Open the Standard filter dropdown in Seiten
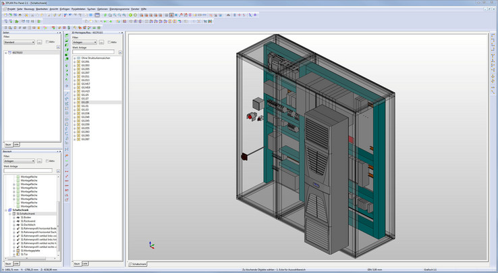 [19, 42]
